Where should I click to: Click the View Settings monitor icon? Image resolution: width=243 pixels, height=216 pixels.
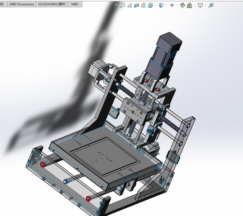point(200,5)
